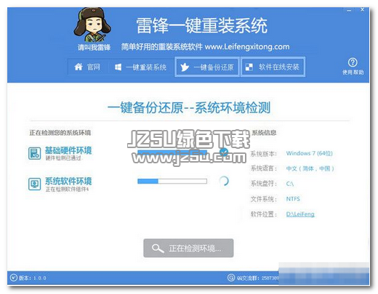Click the 一键备份还原--系统环境检测 heading

189,107
